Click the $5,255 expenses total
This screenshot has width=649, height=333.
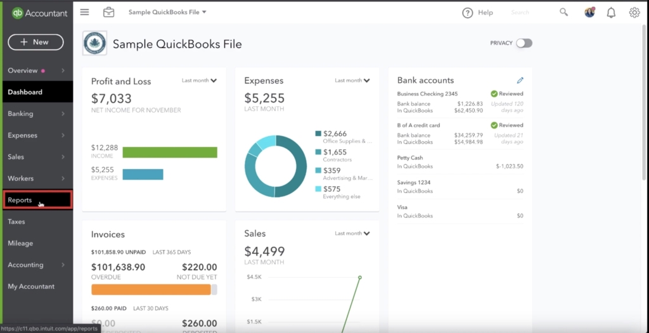coord(264,98)
